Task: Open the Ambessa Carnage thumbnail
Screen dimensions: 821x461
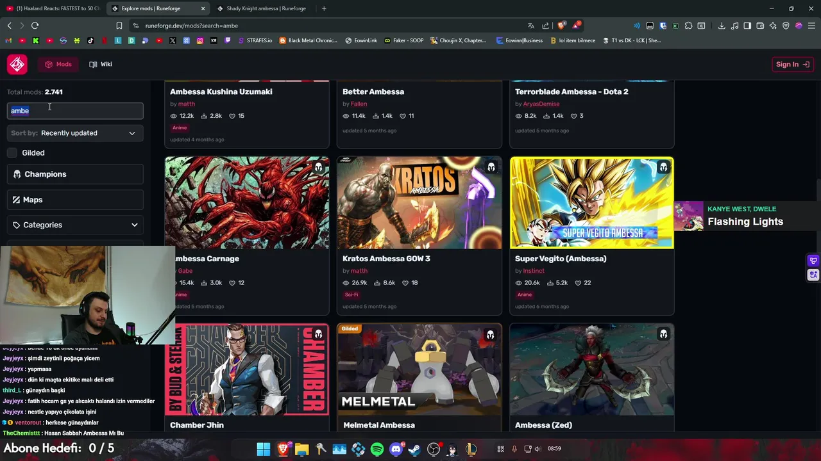Action: (x=247, y=202)
